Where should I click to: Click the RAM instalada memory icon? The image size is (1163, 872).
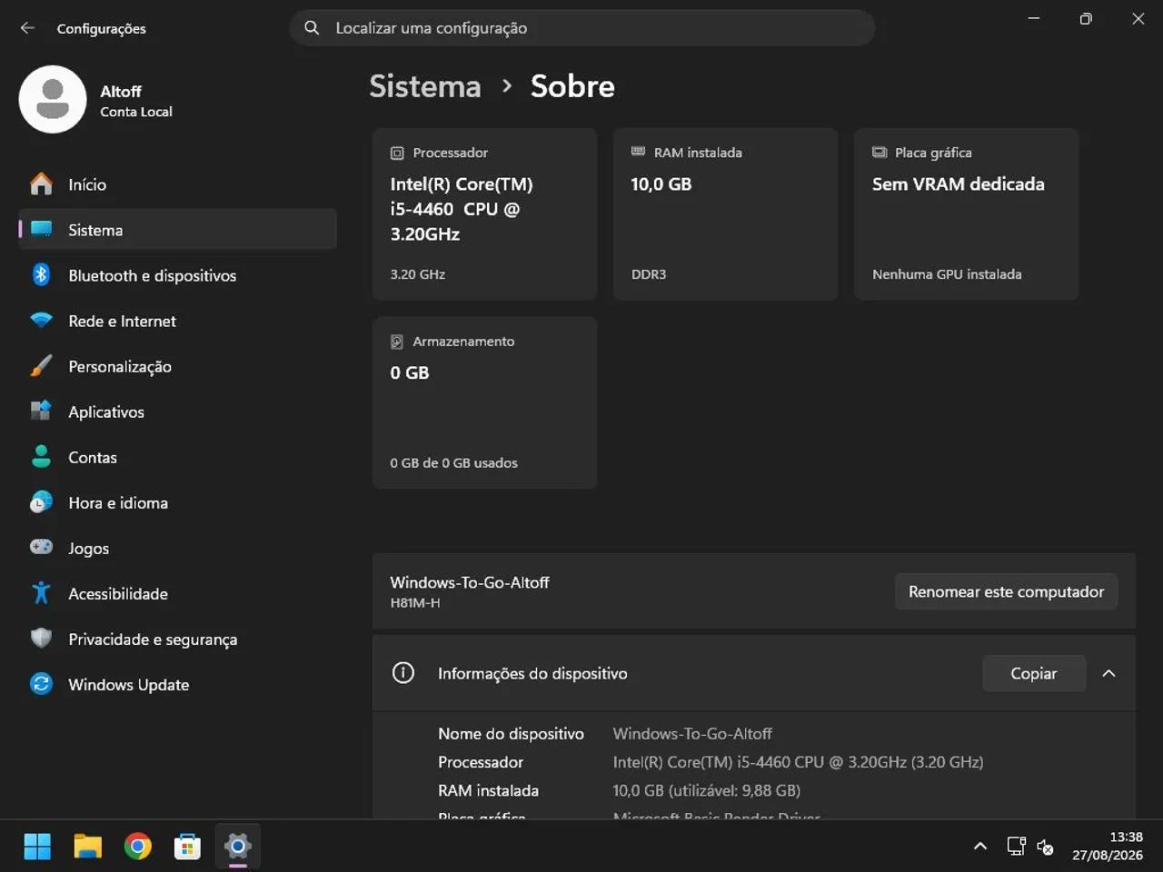pos(638,152)
